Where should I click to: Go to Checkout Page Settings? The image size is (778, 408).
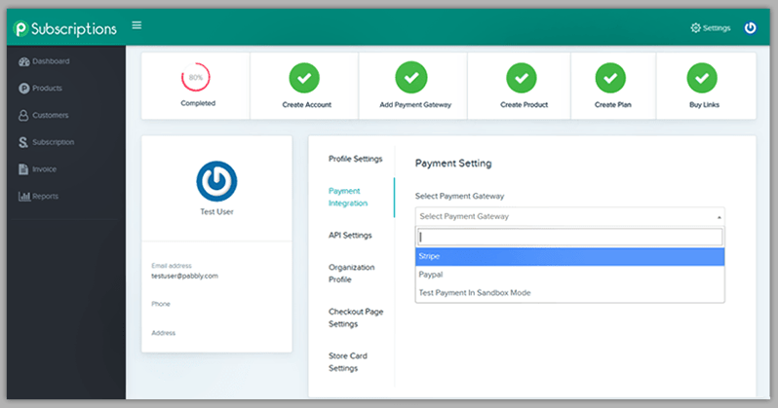pyautogui.click(x=355, y=317)
